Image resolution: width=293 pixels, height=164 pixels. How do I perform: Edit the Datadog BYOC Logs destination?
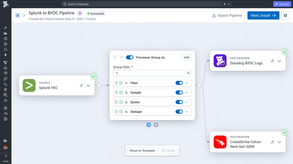pyautogui.click(x=272, y=61)
